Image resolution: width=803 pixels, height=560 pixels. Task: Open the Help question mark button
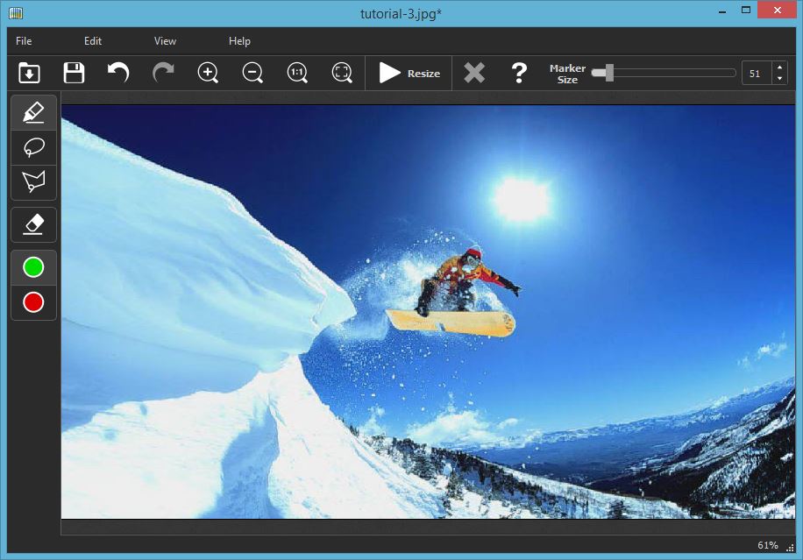point(519,73)
